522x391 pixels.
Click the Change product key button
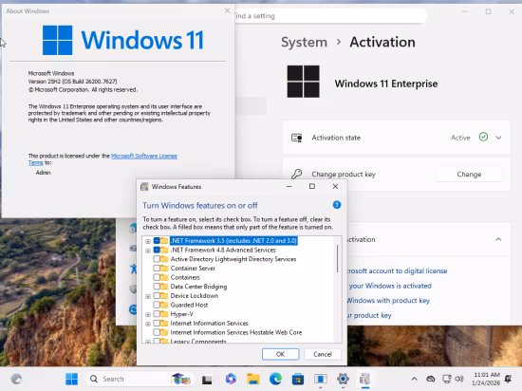(469, 174)
